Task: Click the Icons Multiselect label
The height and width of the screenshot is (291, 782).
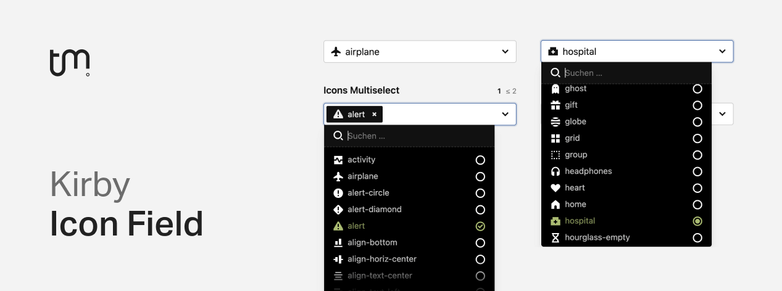Action: pos(361,91)
